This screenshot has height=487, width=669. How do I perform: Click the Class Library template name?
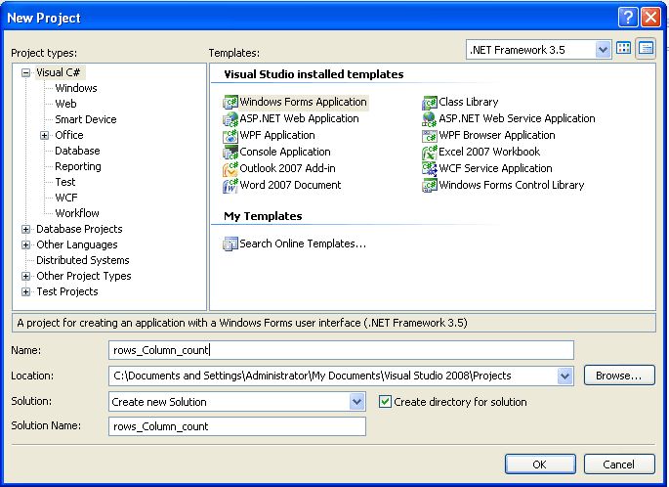point(469,102)
